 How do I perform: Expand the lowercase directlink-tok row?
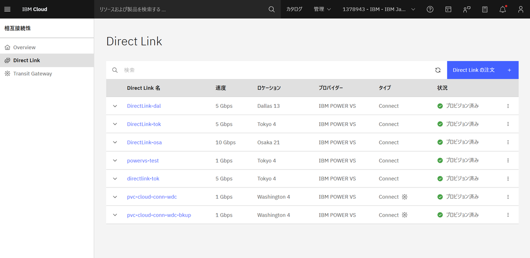pyautogui.click(x=115, y=179)
